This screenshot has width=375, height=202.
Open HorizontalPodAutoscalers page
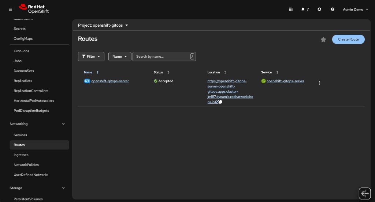click(34, 101)
